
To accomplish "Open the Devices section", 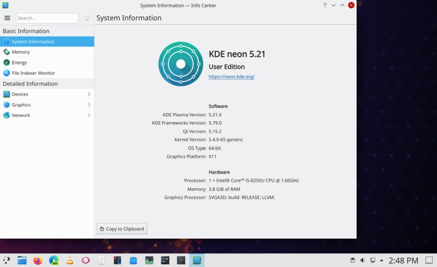I will (47, 94).
